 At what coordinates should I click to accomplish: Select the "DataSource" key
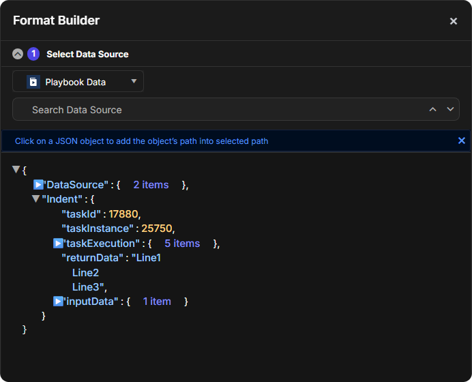76,185
